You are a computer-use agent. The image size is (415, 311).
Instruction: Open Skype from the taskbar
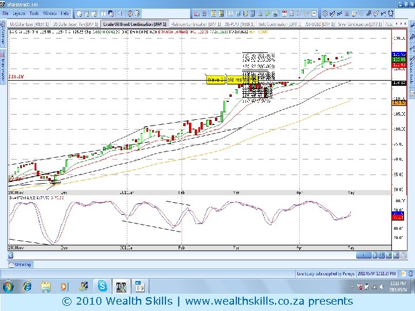point(103,286)
